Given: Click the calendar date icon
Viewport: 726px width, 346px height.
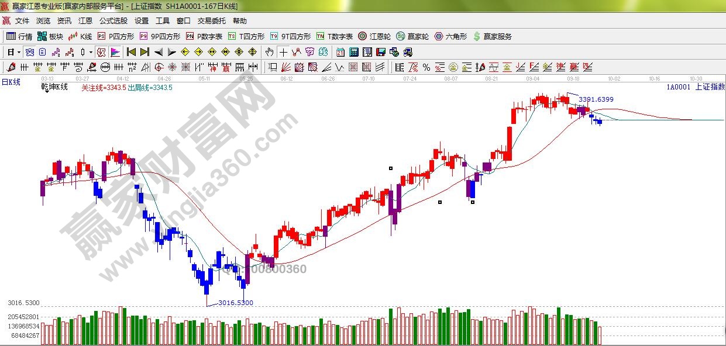Looking at the screenshot, I should 340,52.
